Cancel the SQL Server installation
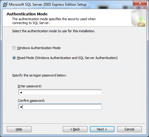The image size is (149, 137). click(x=129, y=129)
